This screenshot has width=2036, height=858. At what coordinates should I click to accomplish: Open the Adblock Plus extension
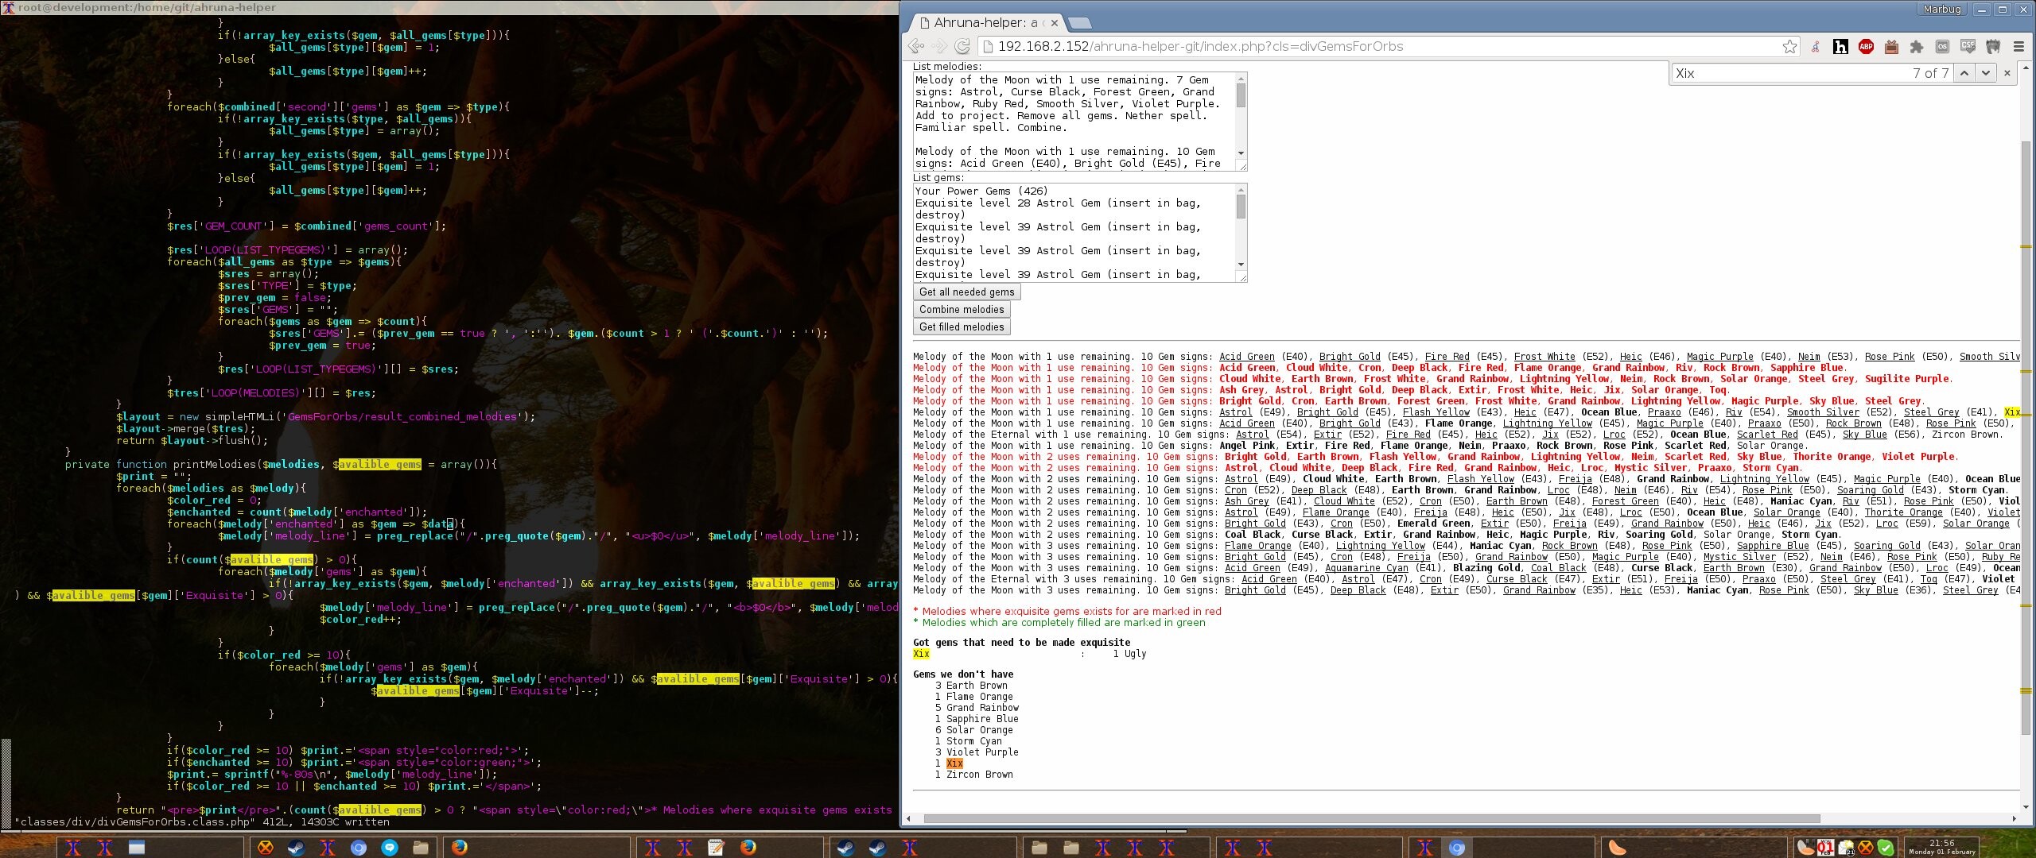click(x=1866, y=47)
